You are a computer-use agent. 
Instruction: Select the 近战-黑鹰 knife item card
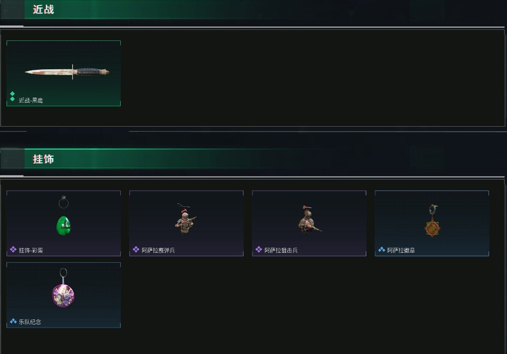64,73
